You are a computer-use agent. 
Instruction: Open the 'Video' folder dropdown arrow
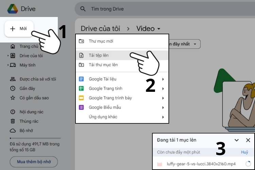click(x=159, y=29)
